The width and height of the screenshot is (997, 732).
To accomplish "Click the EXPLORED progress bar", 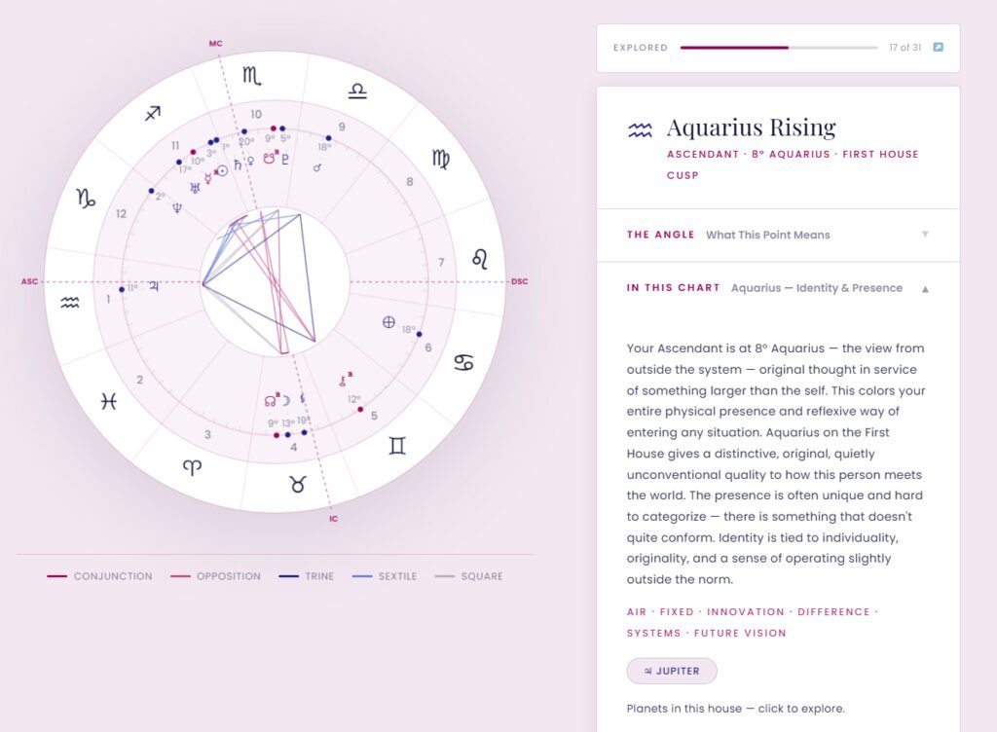I will [x=779, y=46].
